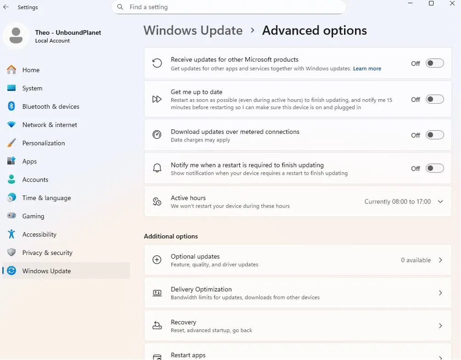The width and height of the screenshot is (461, 360).
Task: Click the user profile avatar picture
Action: (x=16, y=36)
